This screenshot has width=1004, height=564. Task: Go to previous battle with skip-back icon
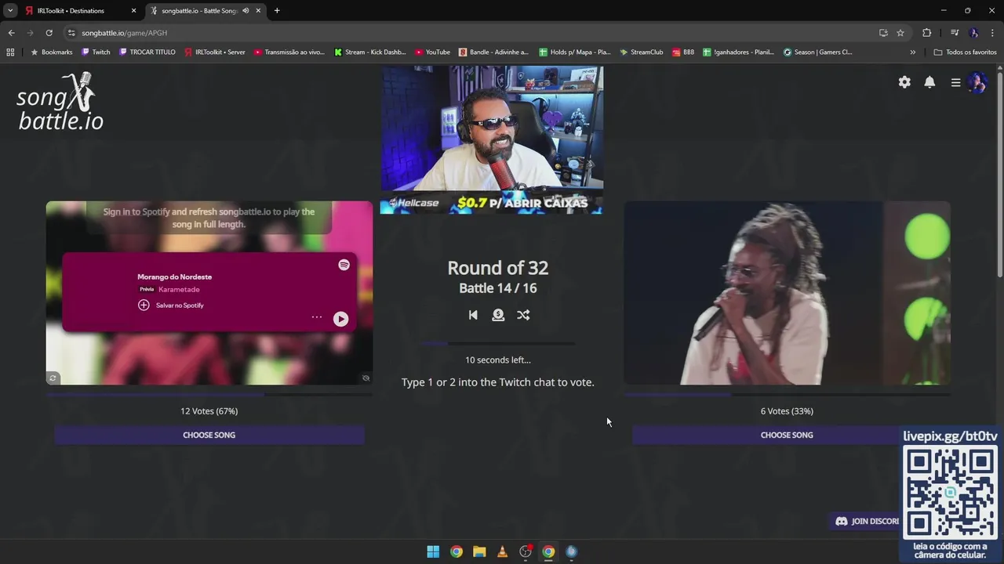click(473, 315)
